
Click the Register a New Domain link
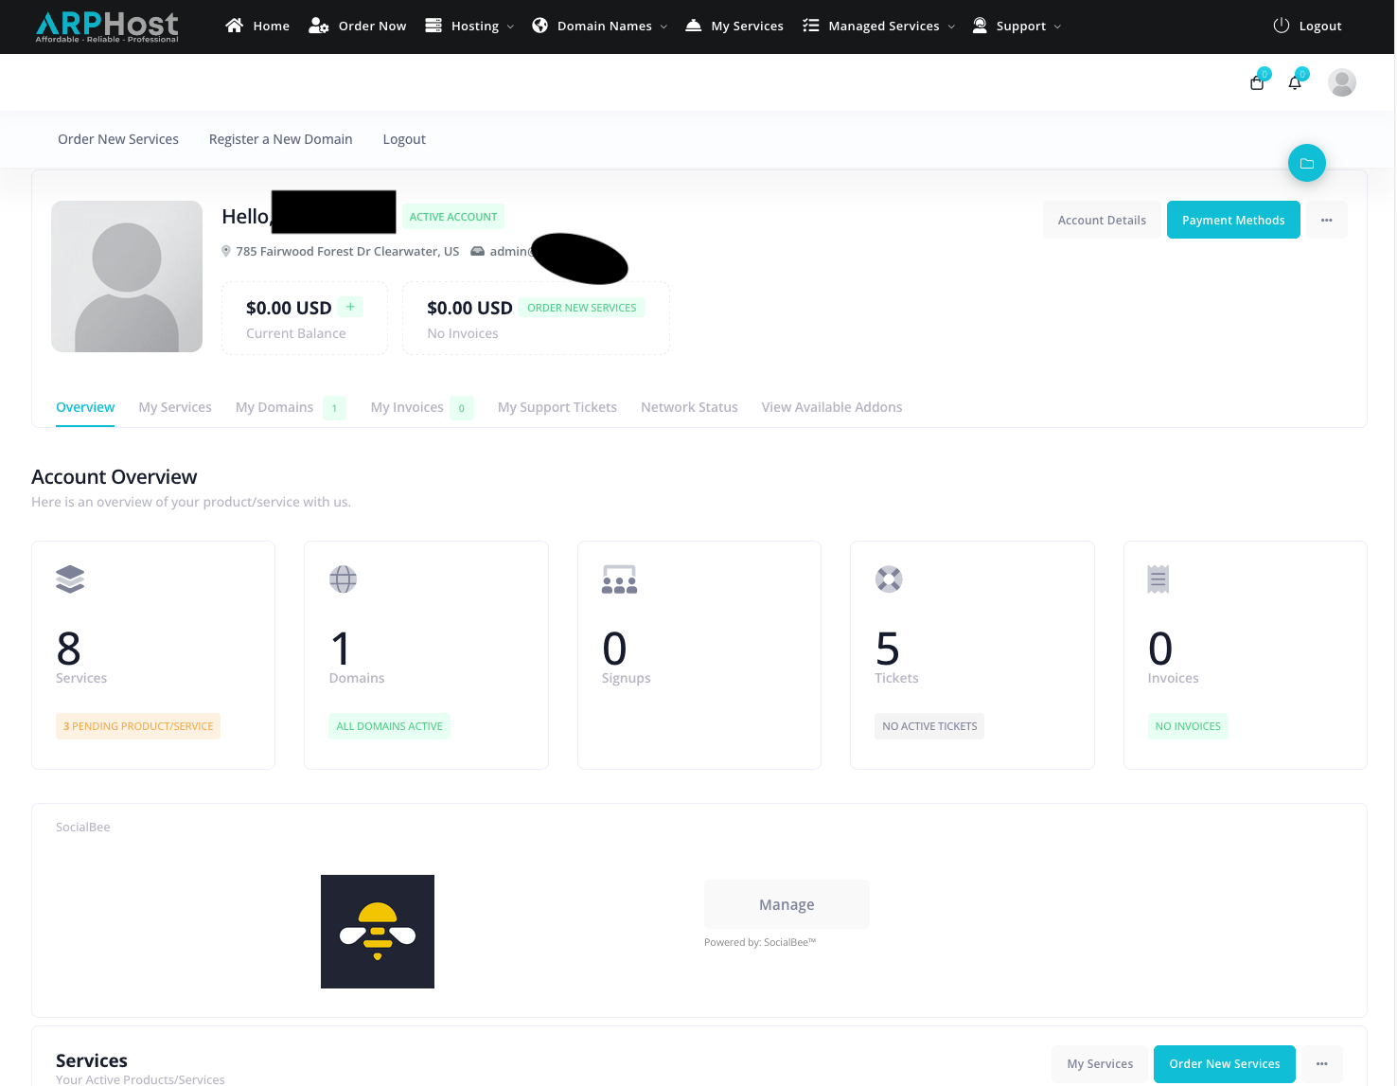[x=280, y=139]
